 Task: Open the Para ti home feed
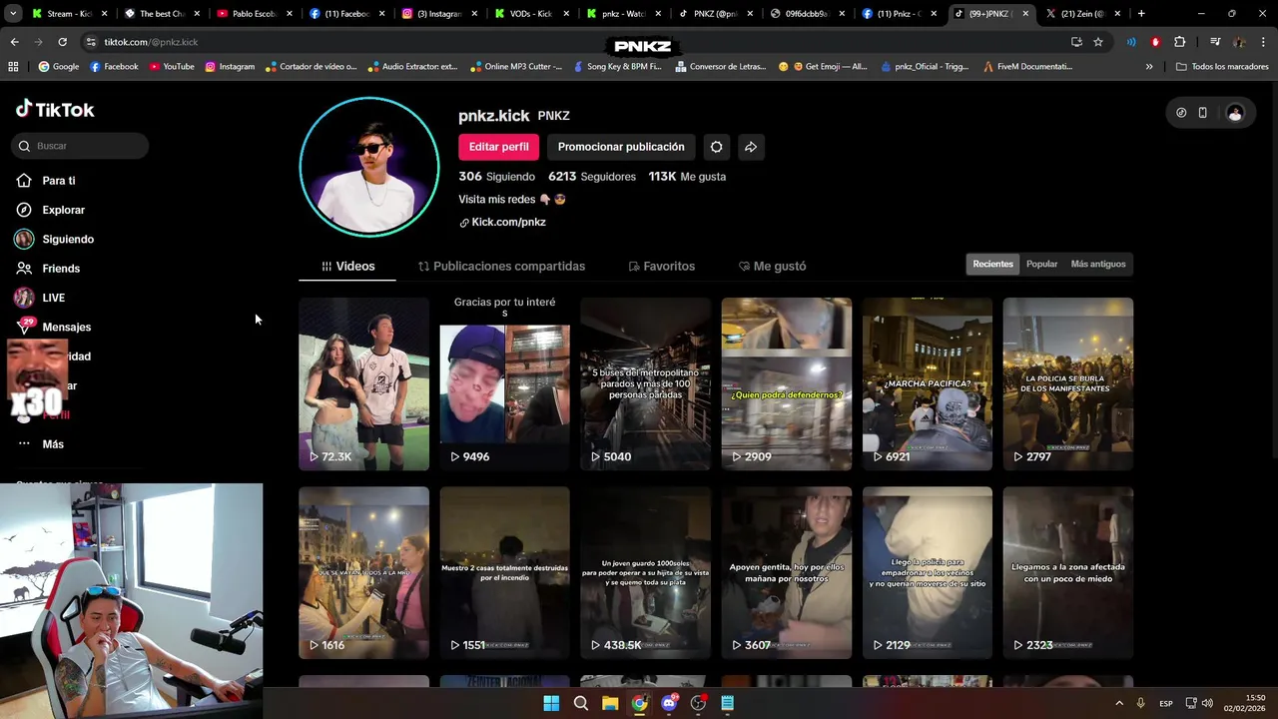click(x=58, y=181)
